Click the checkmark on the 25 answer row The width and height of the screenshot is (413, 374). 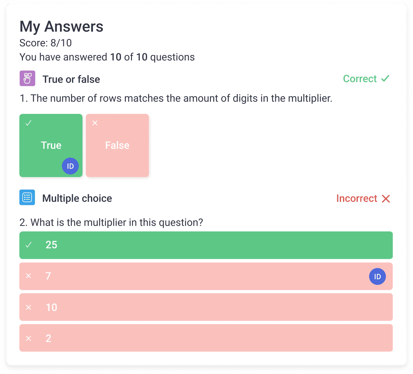pos(29,245)
